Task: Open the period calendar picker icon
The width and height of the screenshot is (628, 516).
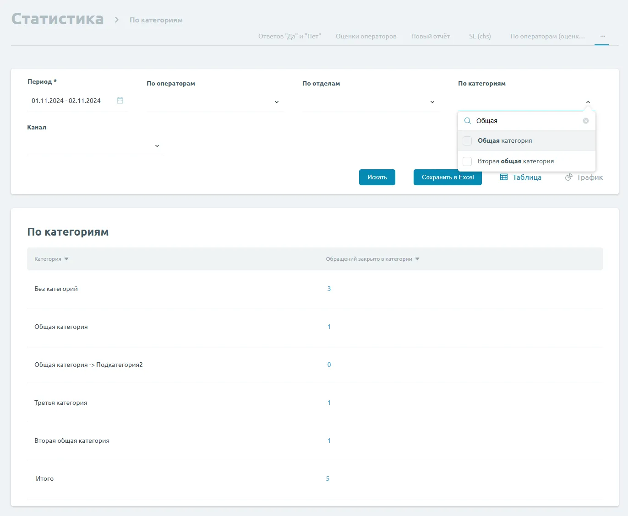Action: point(120,101)
